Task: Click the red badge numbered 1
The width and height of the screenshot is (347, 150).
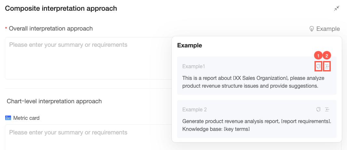Action: click(318, 56)
